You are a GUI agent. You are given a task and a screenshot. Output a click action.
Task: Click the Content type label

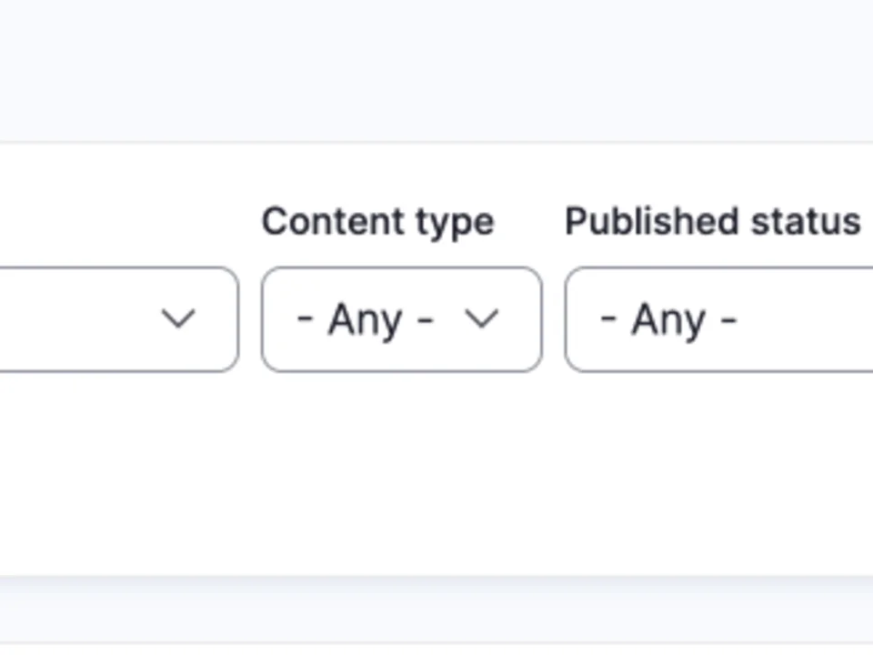[377, 220]
